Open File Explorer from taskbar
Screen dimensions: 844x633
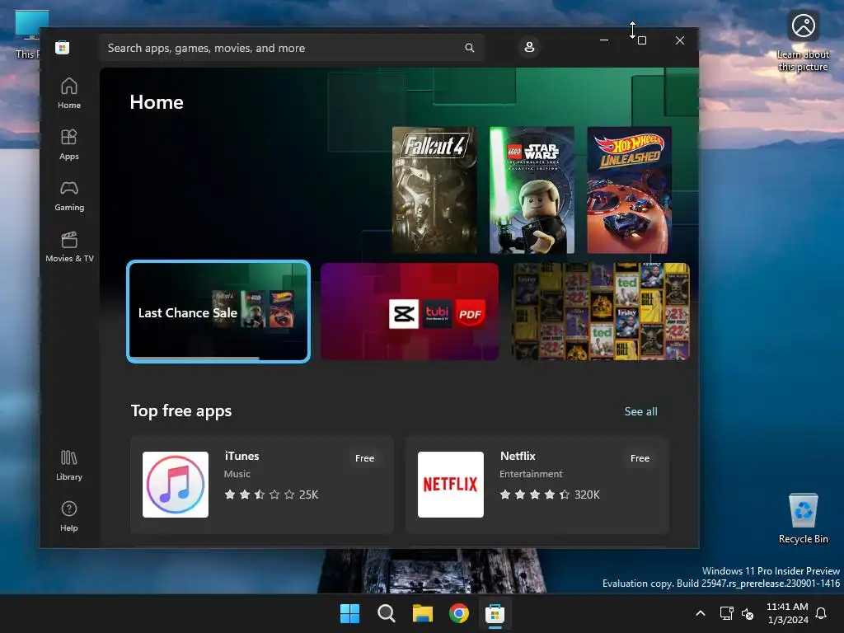(423, 613)
